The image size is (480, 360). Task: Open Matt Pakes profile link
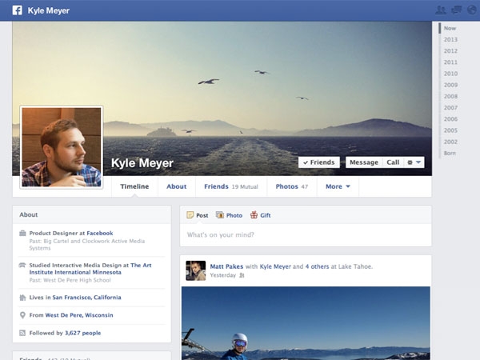tap(226, 266)
